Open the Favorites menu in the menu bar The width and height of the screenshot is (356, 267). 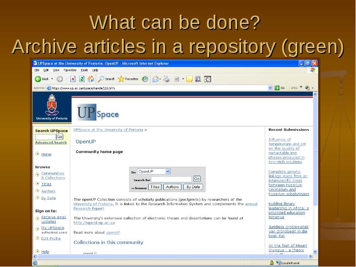point(70,70)
